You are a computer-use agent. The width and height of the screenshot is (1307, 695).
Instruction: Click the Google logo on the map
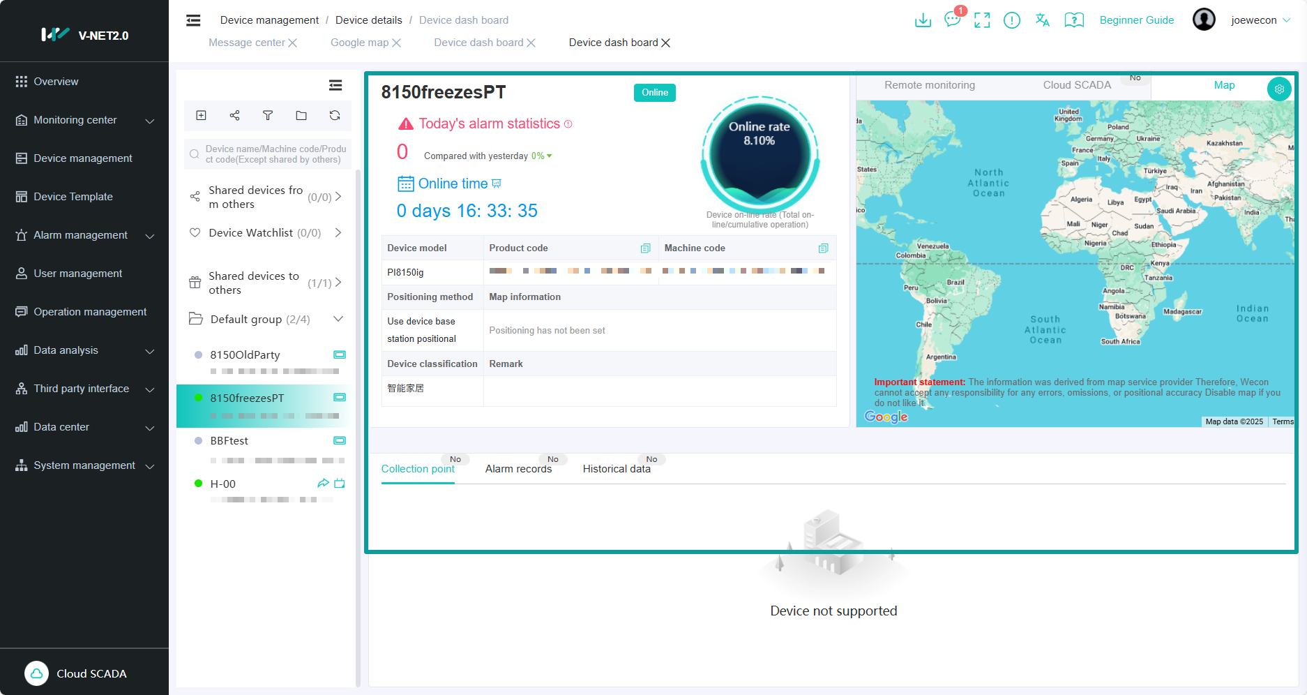(x=886, y=417)
